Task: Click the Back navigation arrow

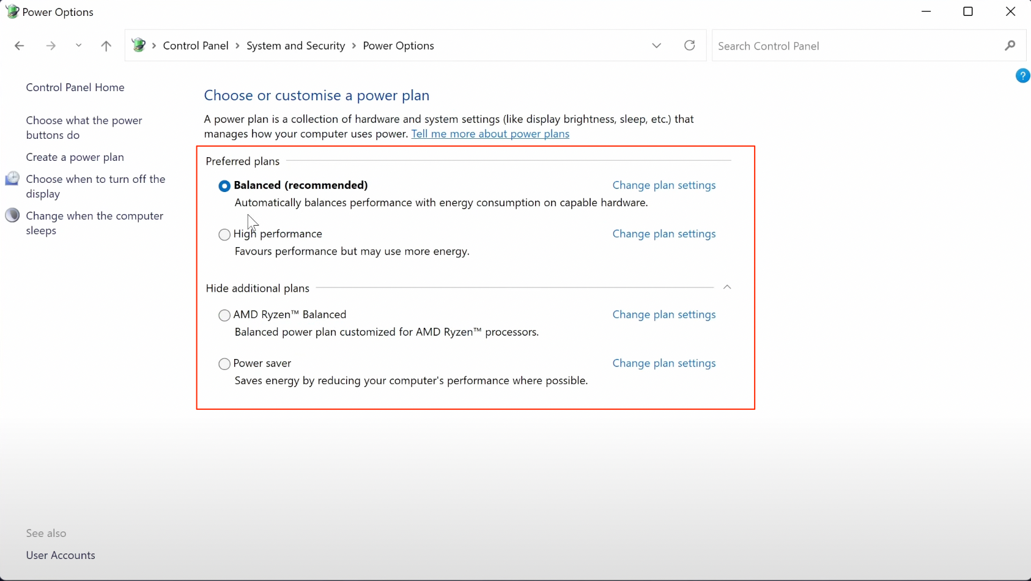Action: (x=20, y=46)
